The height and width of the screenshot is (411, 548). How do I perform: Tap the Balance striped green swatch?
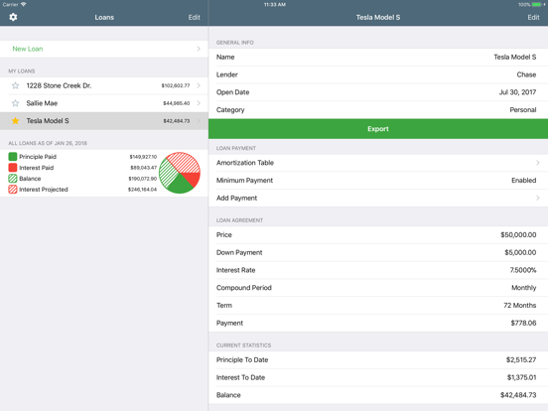[13, 179]
